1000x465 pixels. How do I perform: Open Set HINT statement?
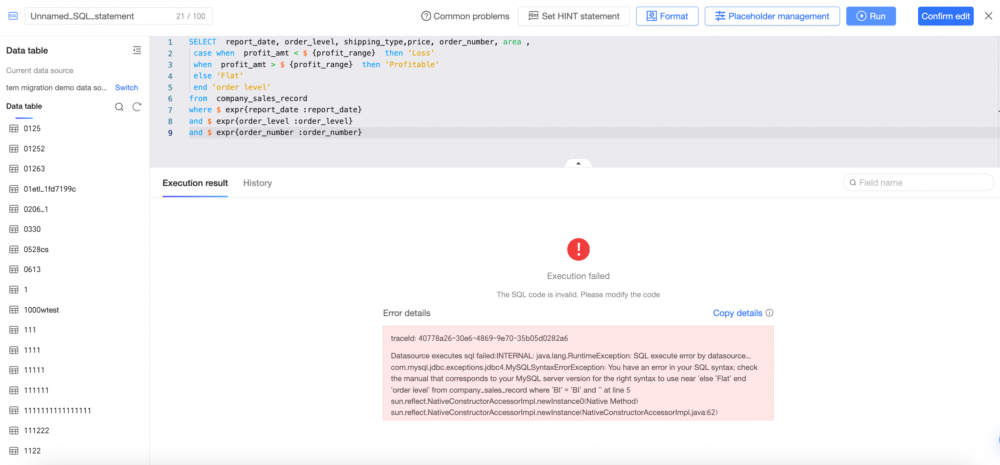point(574,16)
